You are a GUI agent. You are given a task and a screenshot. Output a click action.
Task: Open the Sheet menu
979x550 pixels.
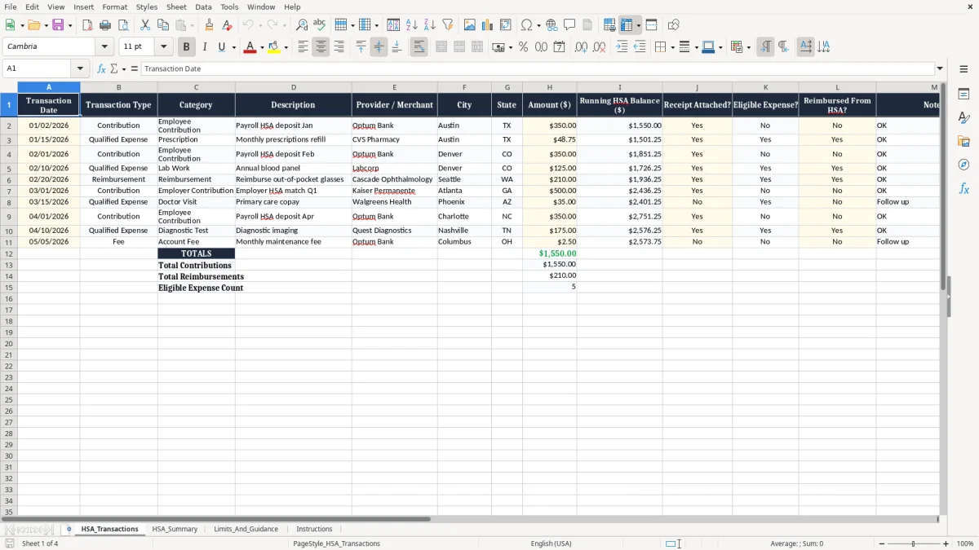[x=176, y=7]
